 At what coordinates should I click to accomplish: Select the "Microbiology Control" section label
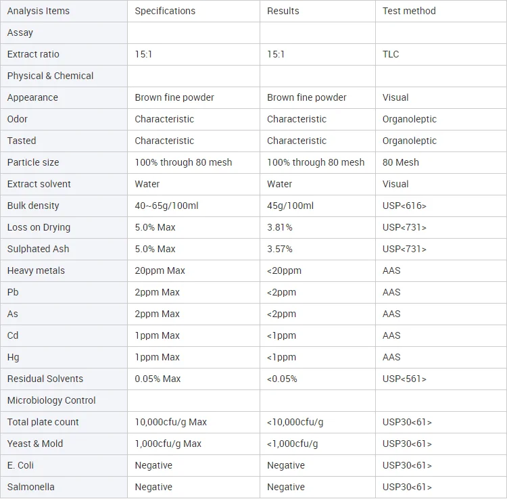pos(51,400)
